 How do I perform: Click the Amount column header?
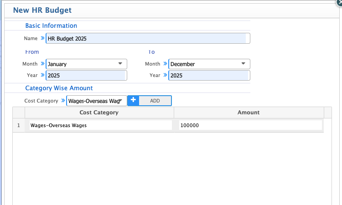[x=249, y=113]
